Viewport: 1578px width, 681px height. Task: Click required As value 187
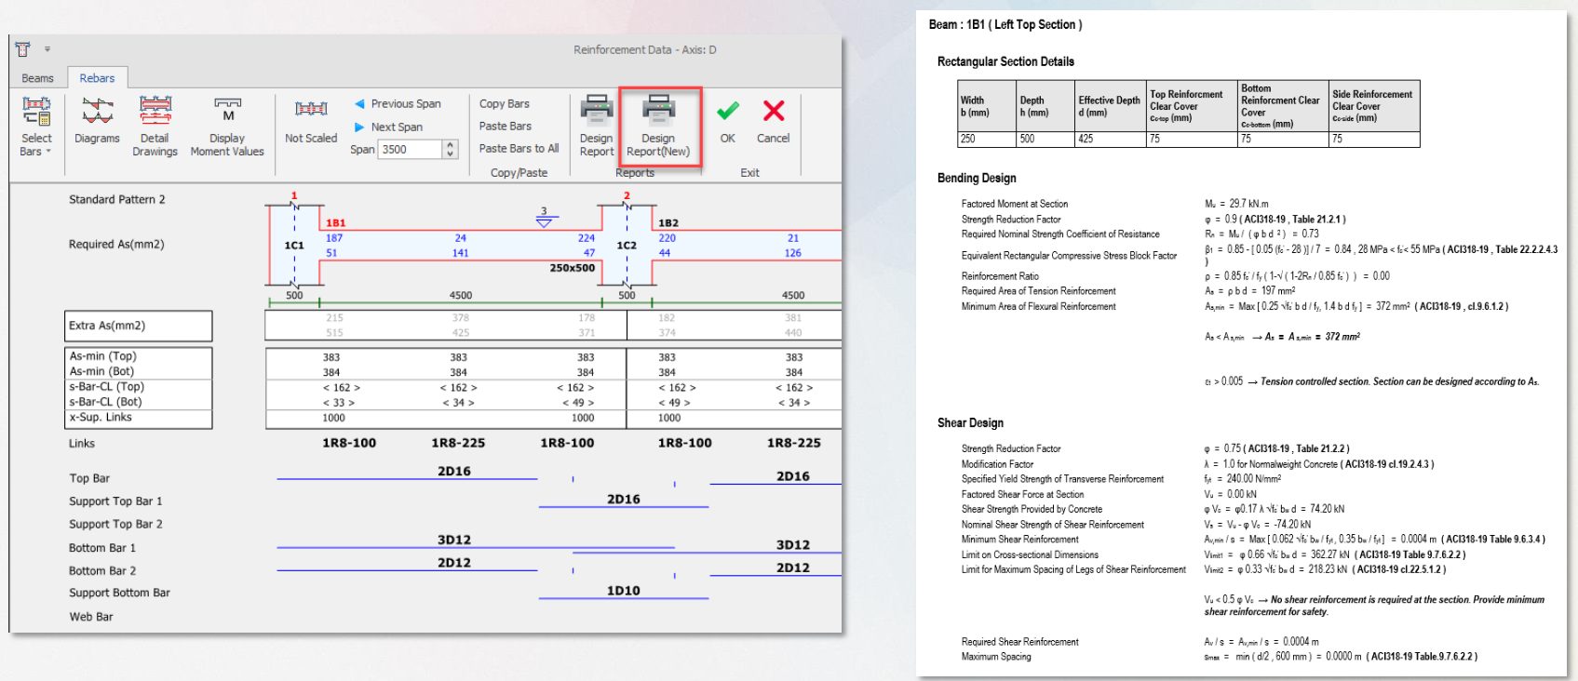[x=334, y=238]
